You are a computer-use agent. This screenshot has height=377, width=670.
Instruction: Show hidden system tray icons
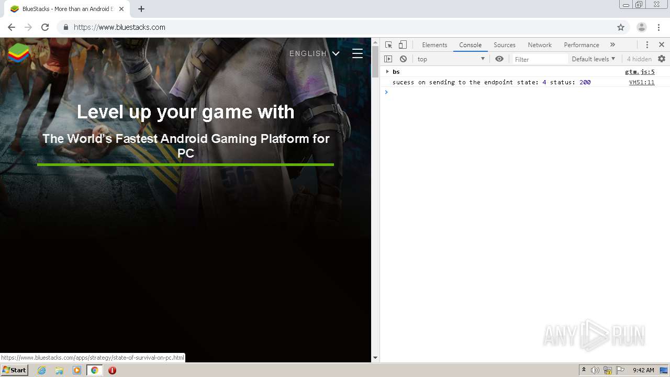(584, 370)
